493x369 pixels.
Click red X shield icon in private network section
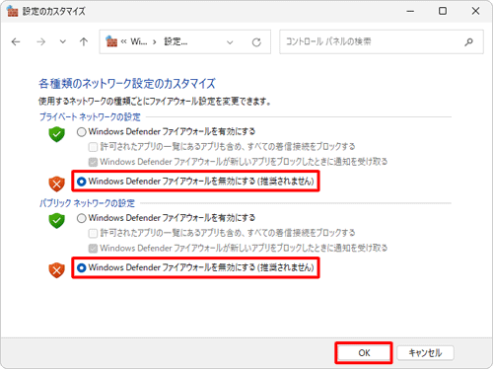(56, 184)
